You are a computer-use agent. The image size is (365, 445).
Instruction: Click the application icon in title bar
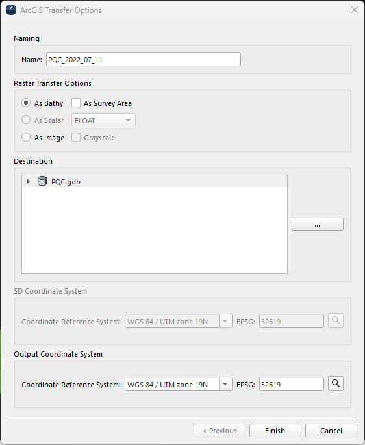click(11, 10)
